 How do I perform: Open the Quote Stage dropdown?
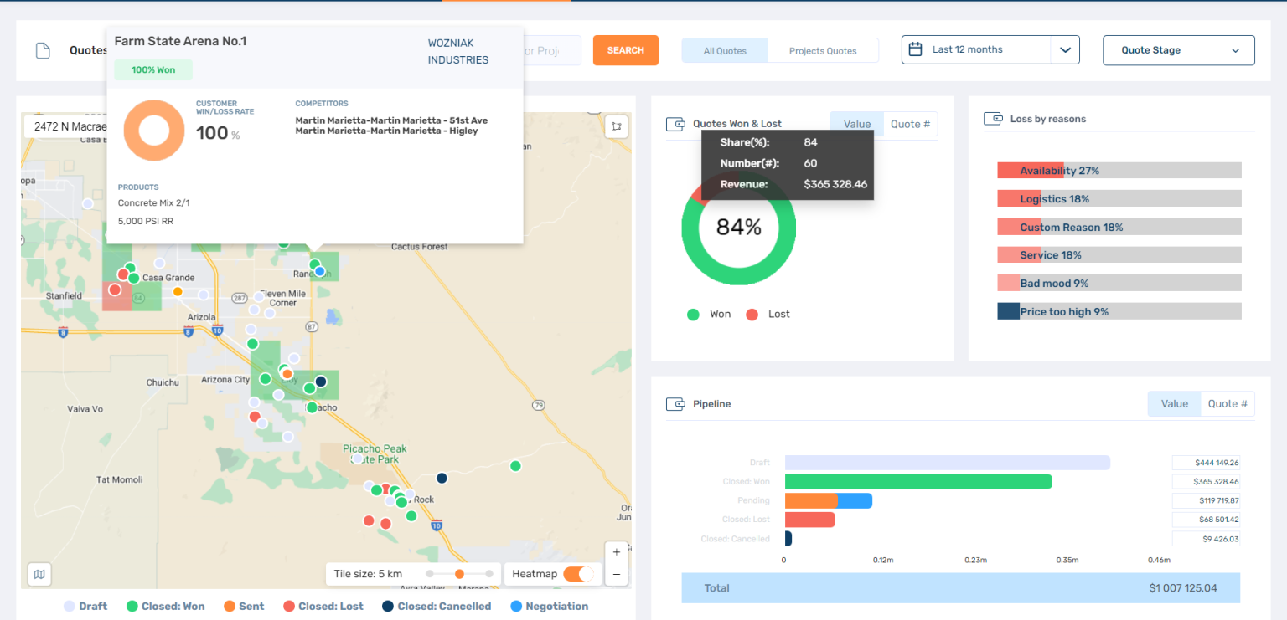tap(1178, 50)
